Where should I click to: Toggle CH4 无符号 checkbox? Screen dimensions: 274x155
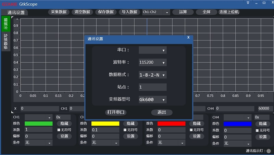coord(257,130)
